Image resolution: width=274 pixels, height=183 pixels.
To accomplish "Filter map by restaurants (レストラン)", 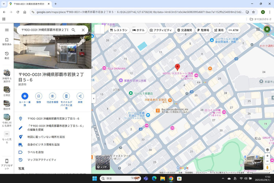I will coord(119,30).
